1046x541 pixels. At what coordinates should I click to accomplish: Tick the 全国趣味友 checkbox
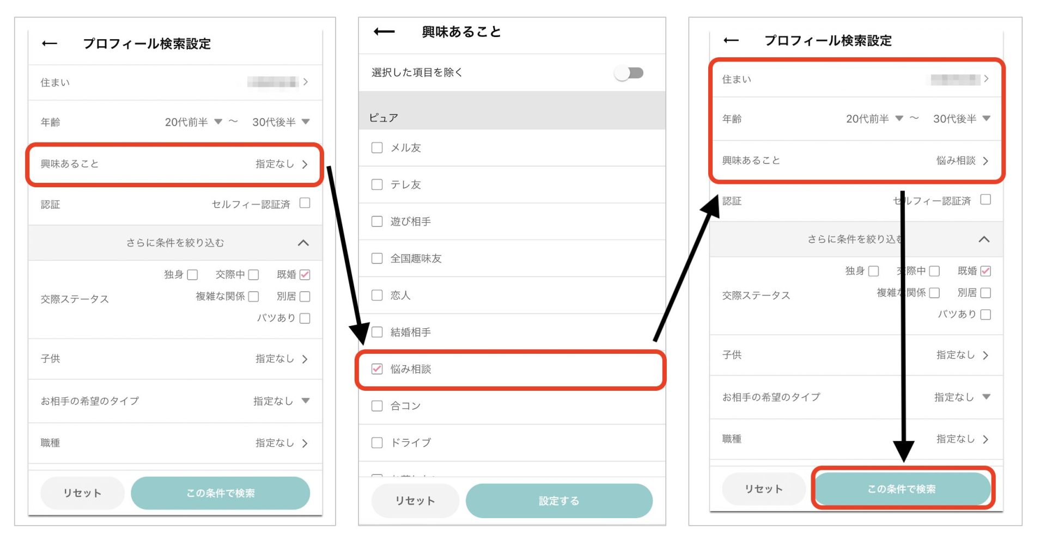click(377, 258)
